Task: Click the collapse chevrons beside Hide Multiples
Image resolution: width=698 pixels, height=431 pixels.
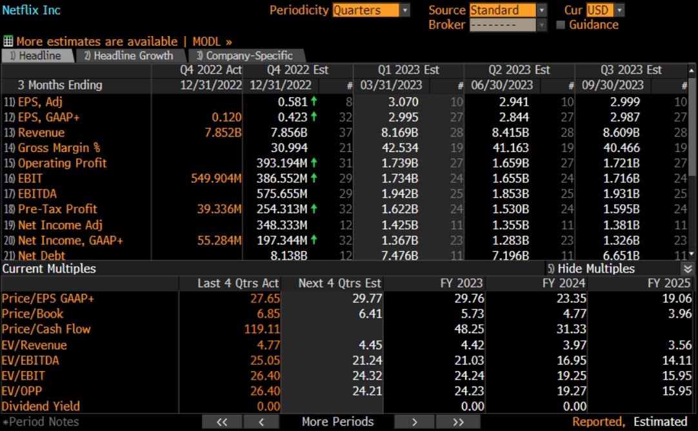Action: [x=688, y=269]
